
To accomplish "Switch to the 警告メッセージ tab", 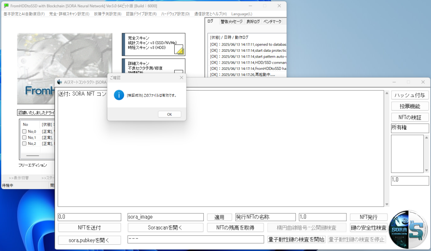I will [231, 21].
